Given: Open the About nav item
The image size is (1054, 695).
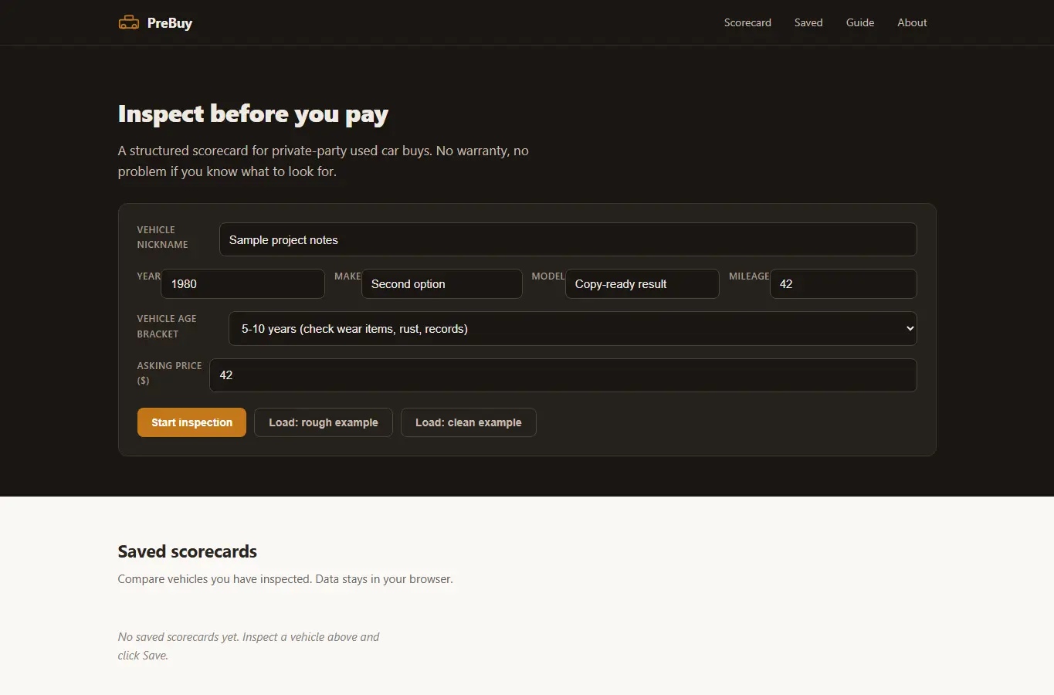Looking at the screenshot, I should [x=912, y=22].
